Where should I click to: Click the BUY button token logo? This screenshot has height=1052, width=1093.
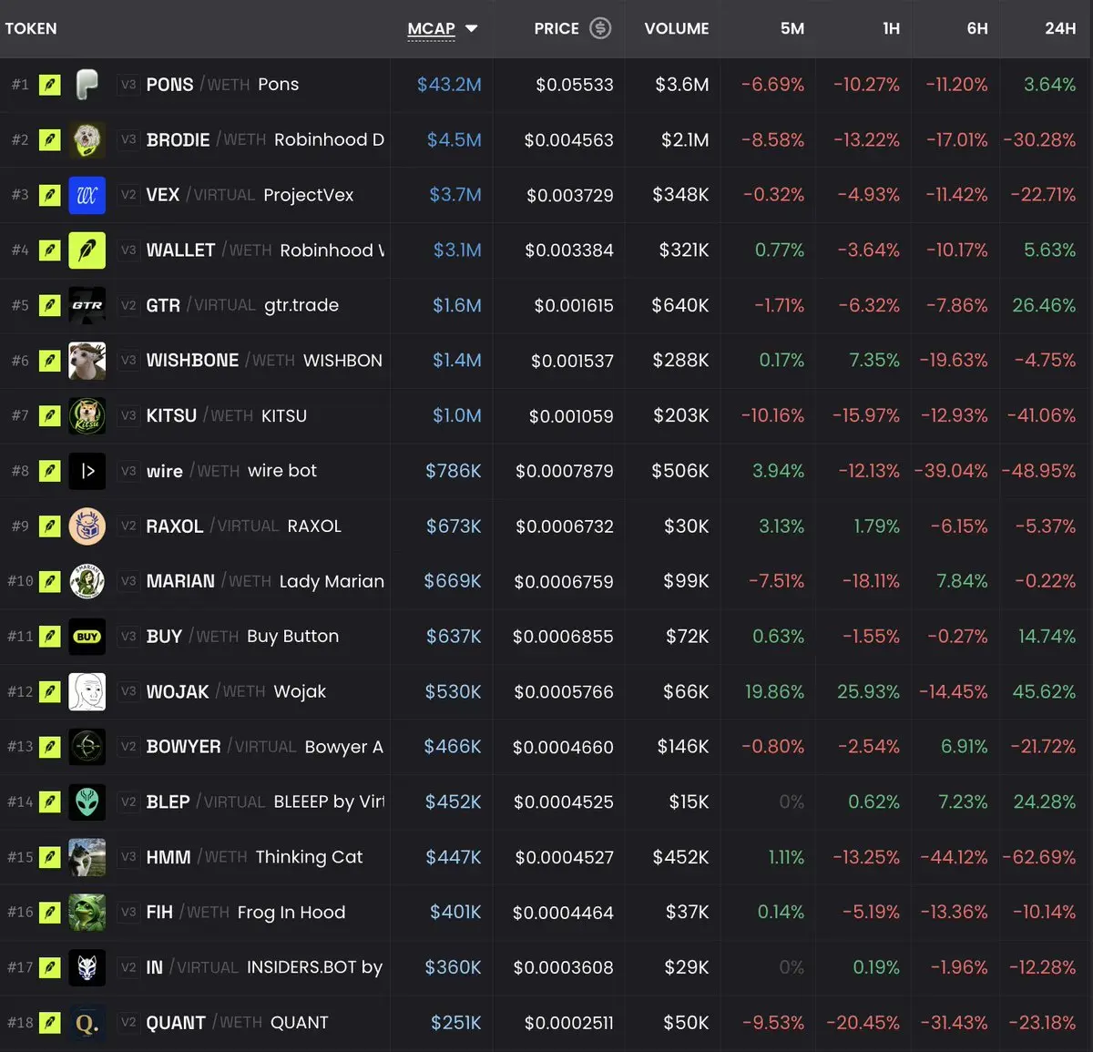point(87,636)
